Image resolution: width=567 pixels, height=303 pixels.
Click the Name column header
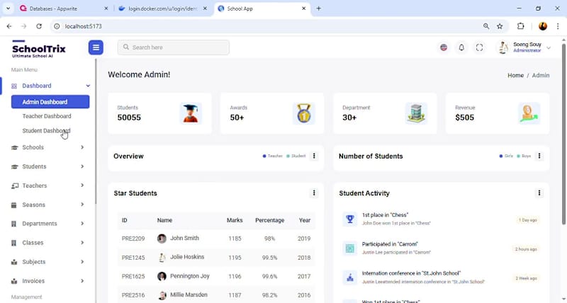click(164, 220)
